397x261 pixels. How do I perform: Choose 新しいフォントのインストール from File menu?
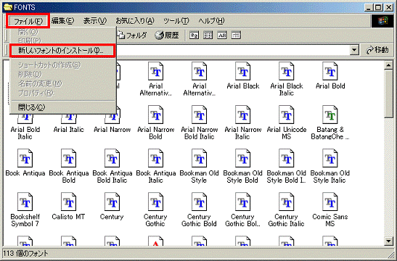coord(62,51)
